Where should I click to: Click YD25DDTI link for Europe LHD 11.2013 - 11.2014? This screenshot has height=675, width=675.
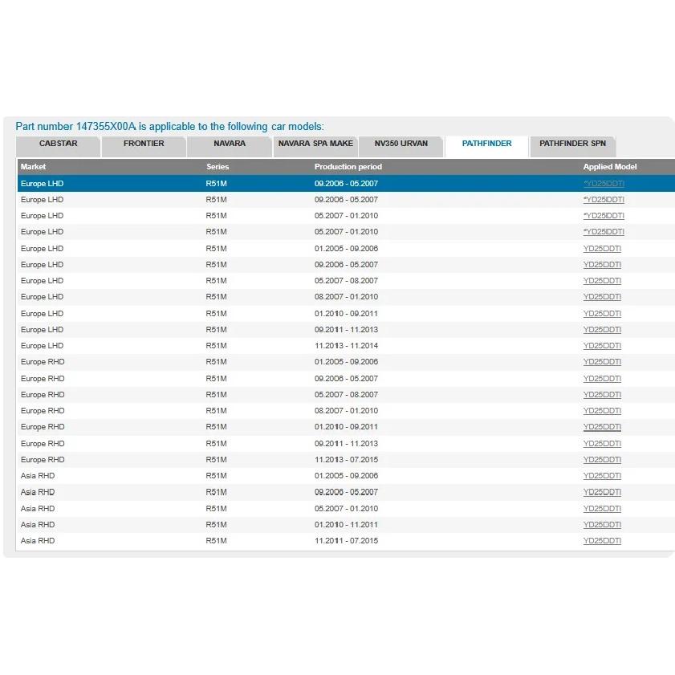click(x=602, y=346)
